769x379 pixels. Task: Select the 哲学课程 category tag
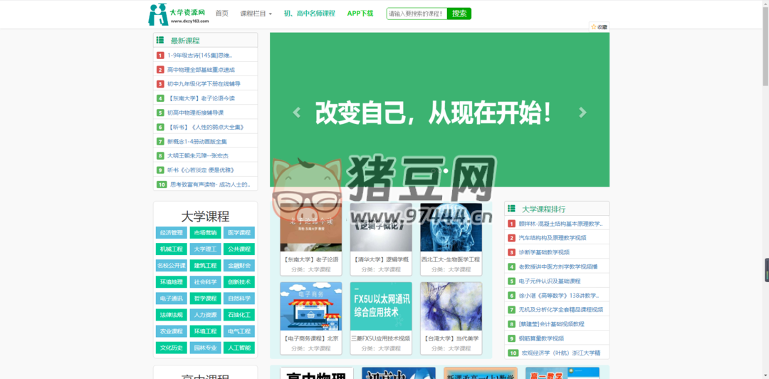point(206,298)
